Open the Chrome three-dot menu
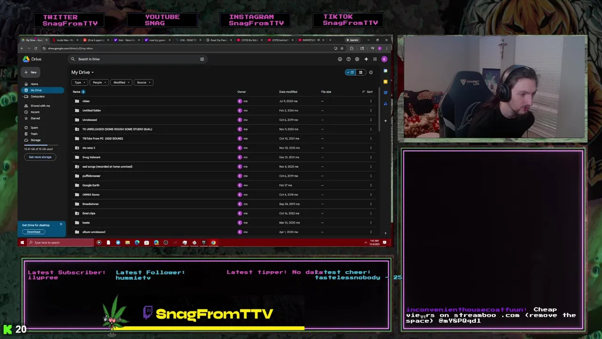The image size is (602, 339). (x=387, y=48)
